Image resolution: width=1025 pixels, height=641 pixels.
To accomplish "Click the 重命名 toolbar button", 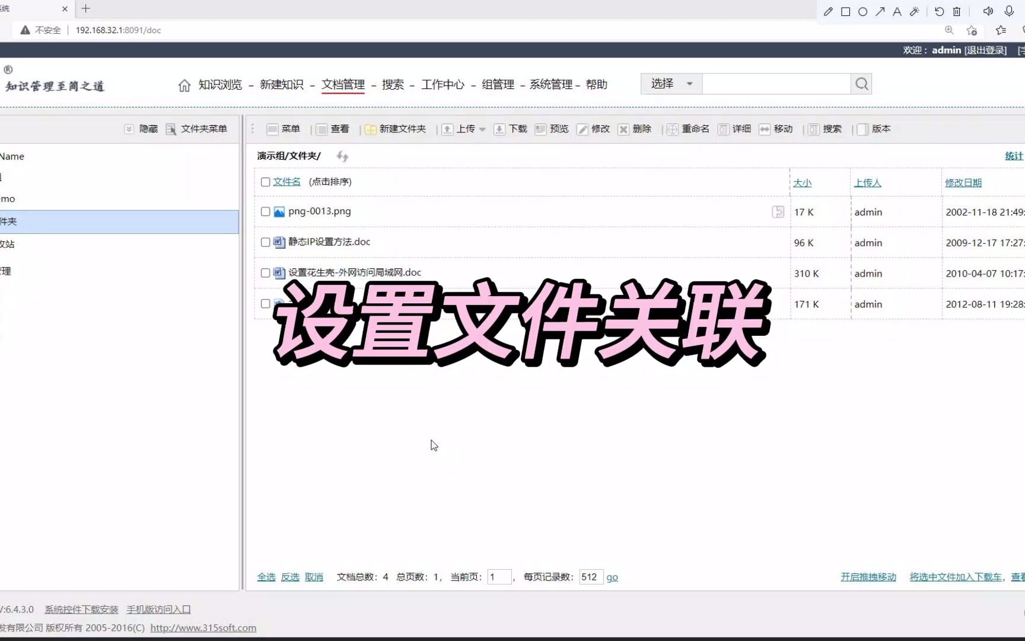I will (x=688, y=129).
